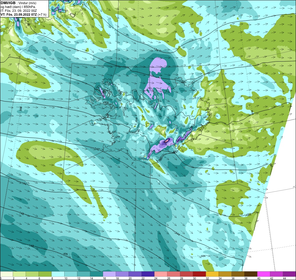The width and height of the screenshot is (296, 280).
Task: Click the 16–18 m/s light purple legend swatch
Action: pos(109,274)
